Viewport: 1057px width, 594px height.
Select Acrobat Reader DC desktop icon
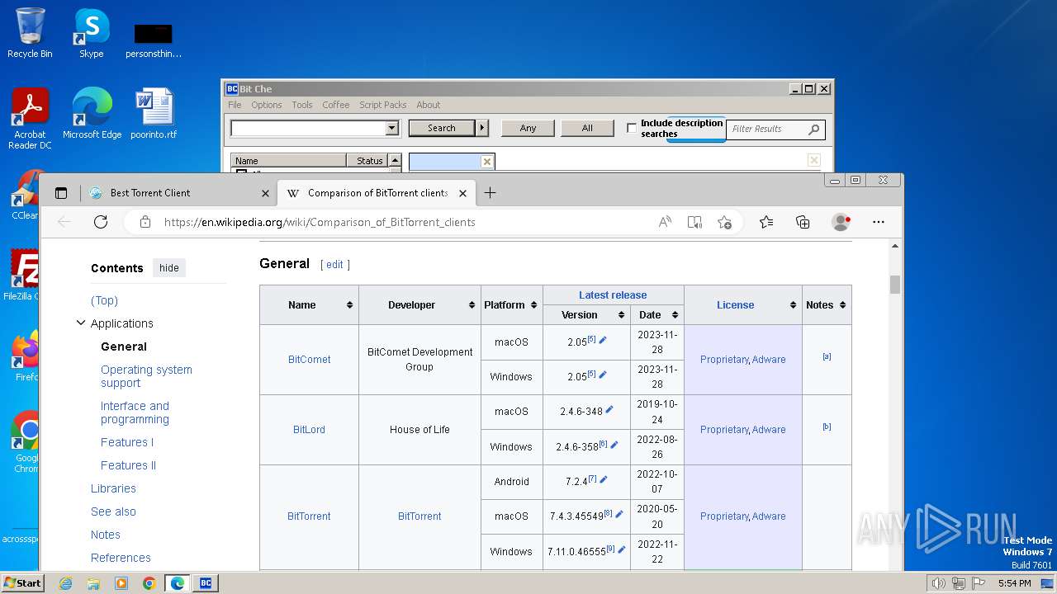(31, 119)
